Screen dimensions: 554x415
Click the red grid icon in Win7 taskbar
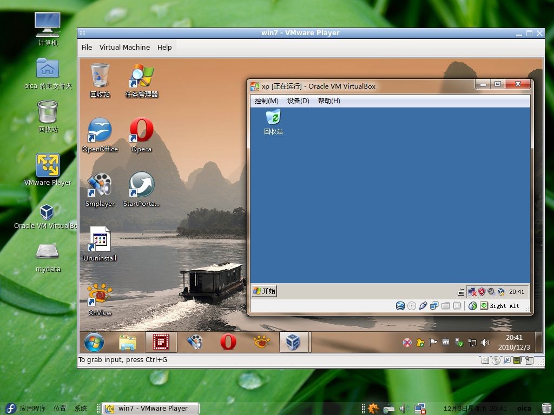pos(161,342)
